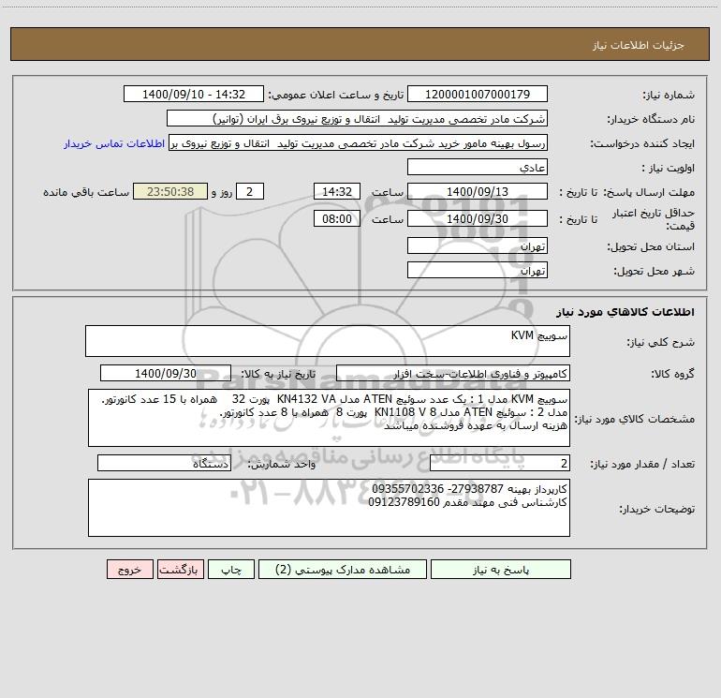Click the گروه کالا label
The width and height of the screenshot is (721, 698).
tap(672, 374)
